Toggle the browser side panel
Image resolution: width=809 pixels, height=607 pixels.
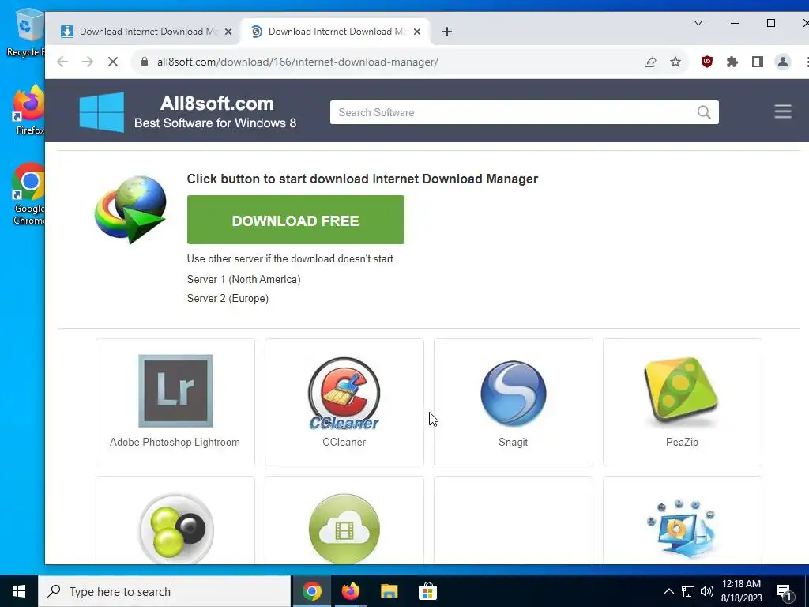coord(758,62)
